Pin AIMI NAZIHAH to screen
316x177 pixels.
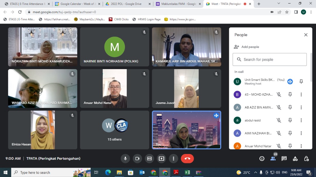pyautogui.click(x=290, y=133)
